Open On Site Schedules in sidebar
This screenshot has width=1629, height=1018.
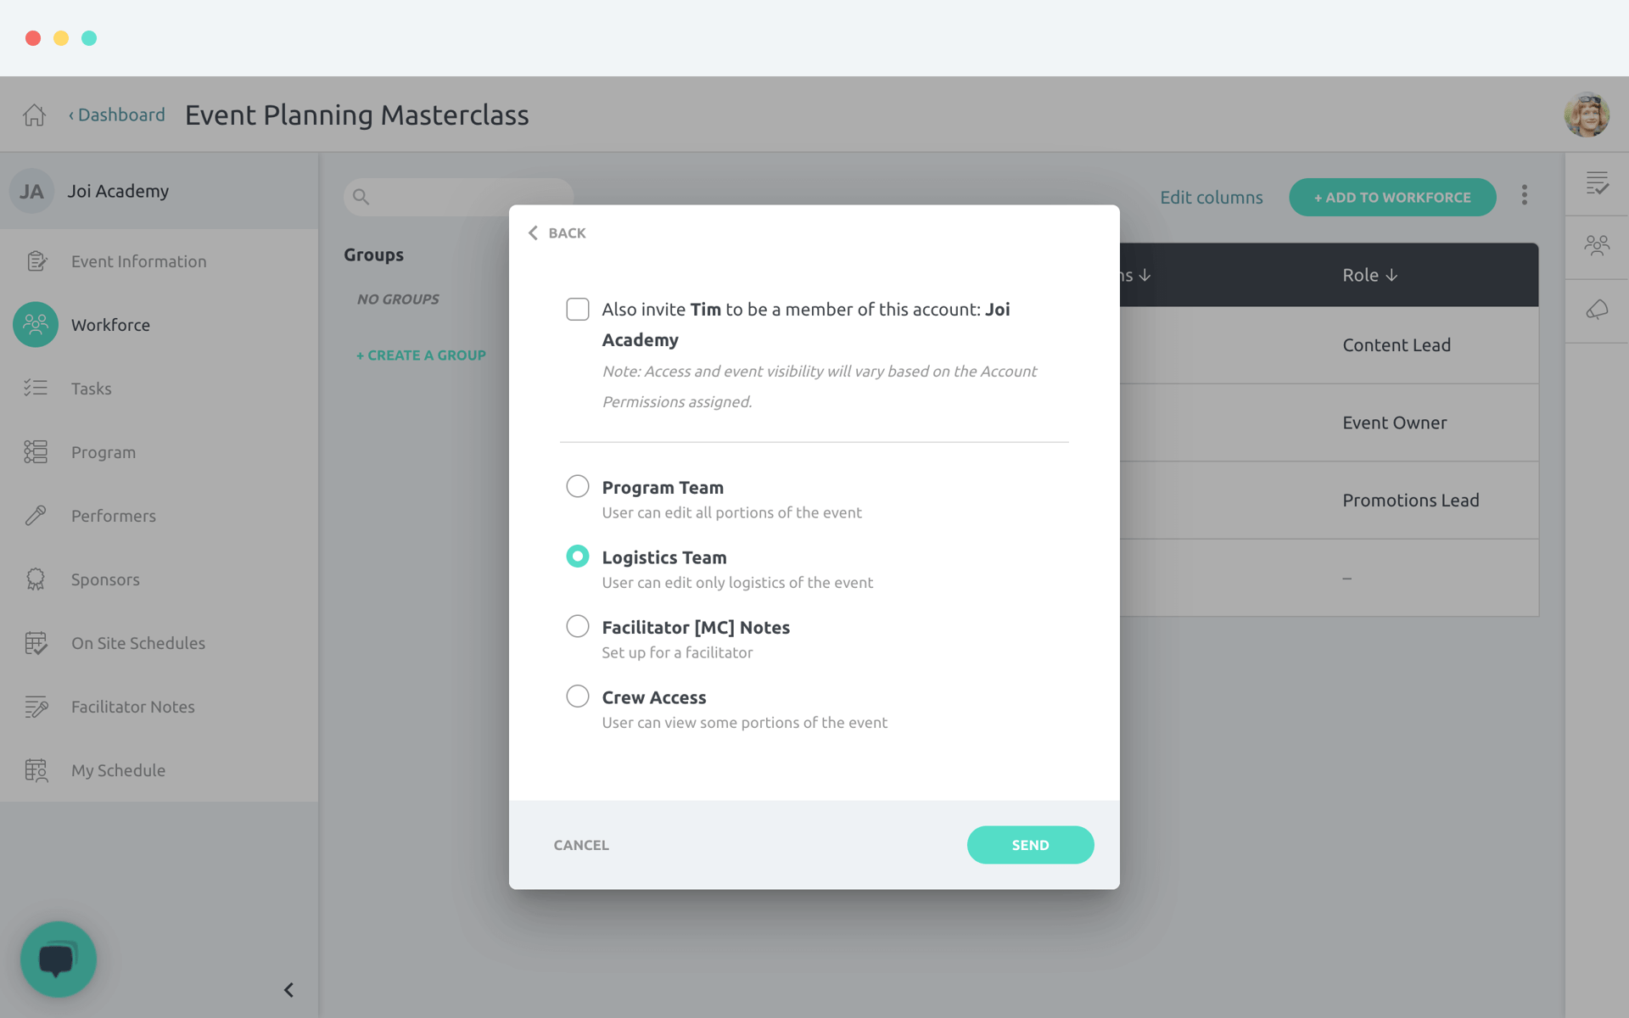[137, 643]
